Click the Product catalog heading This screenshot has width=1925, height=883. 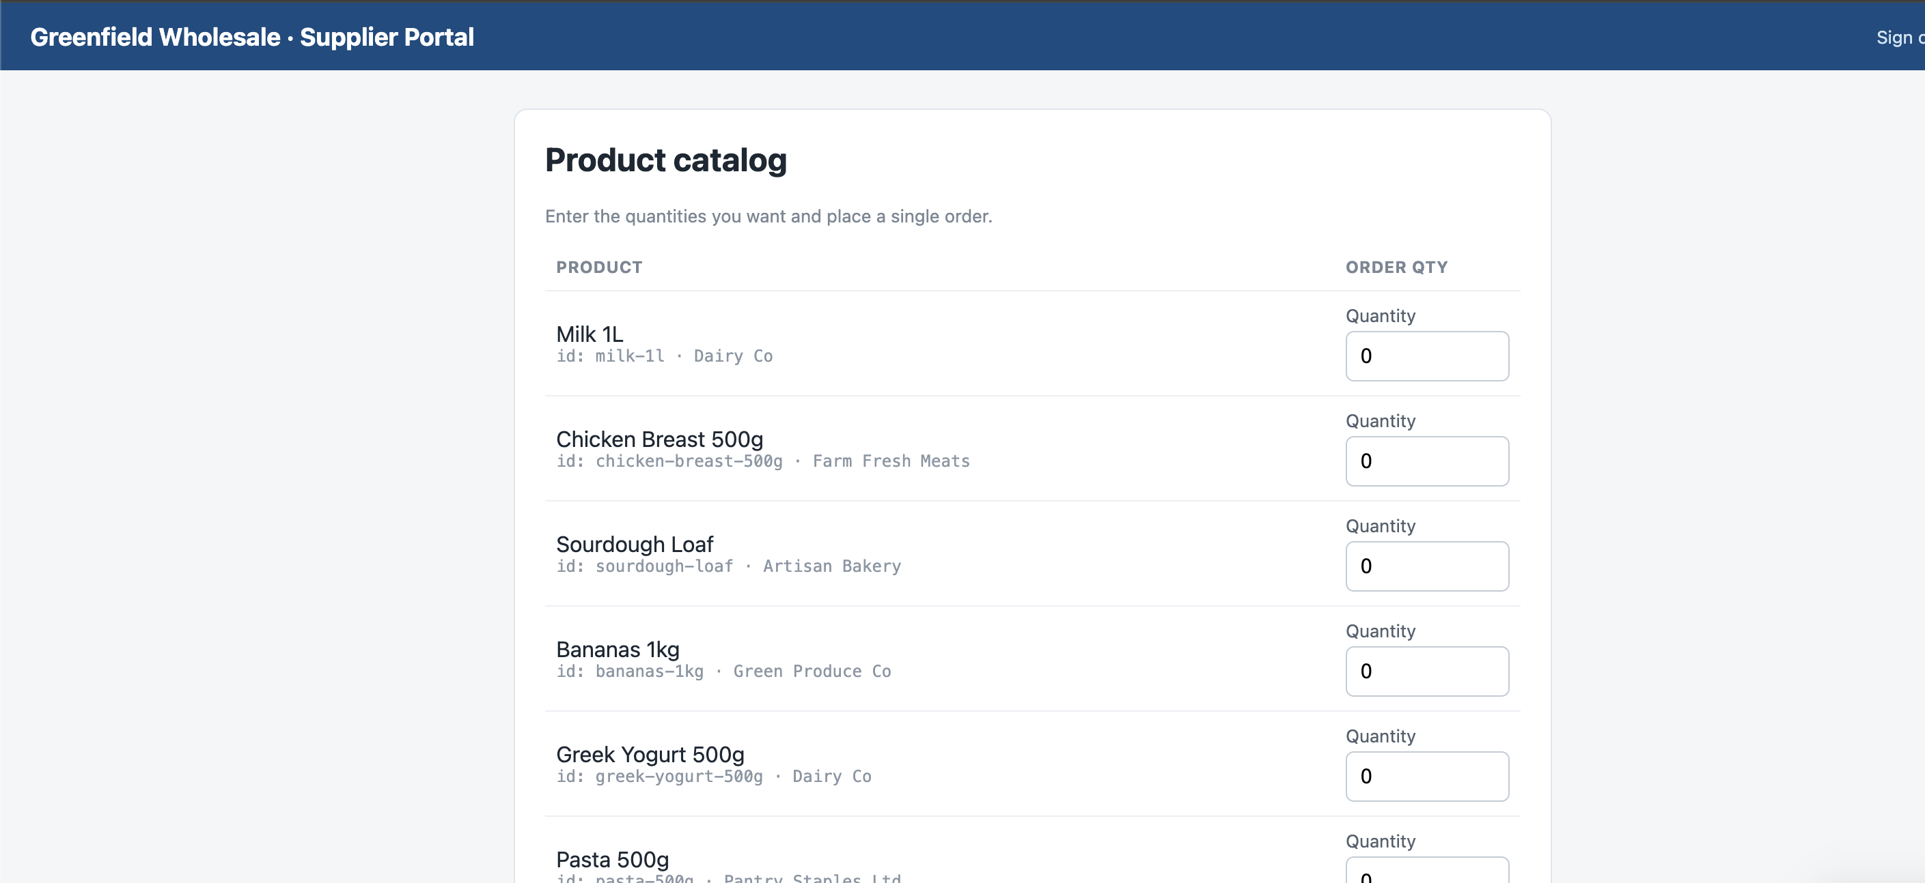665,160
